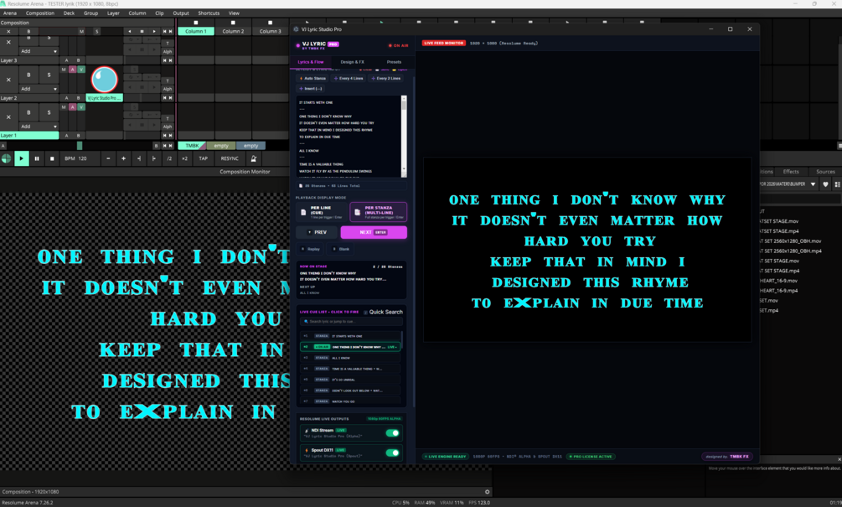Click composition play-forward arrow icon
Screen dimensions: 842x507
(x=155, y=31)
